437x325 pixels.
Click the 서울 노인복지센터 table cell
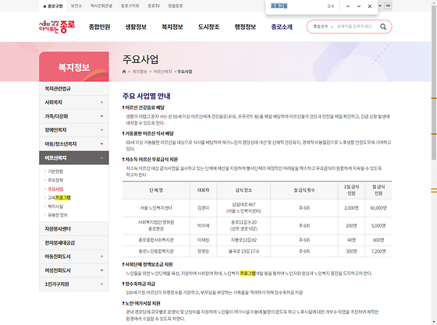pos(156,208)
